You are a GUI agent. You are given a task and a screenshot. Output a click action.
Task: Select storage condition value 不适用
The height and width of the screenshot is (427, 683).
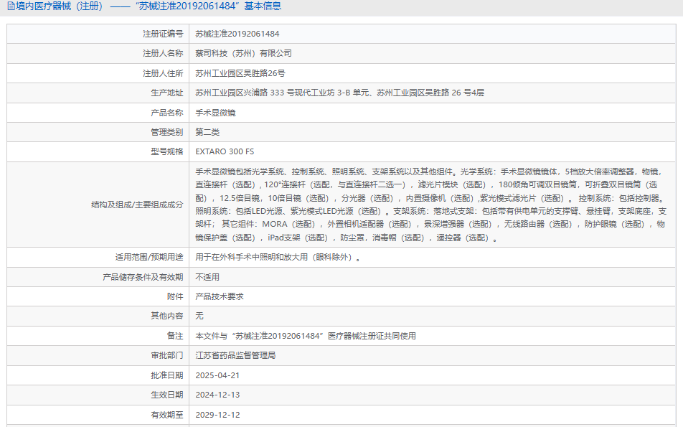(x=207, y=277)
